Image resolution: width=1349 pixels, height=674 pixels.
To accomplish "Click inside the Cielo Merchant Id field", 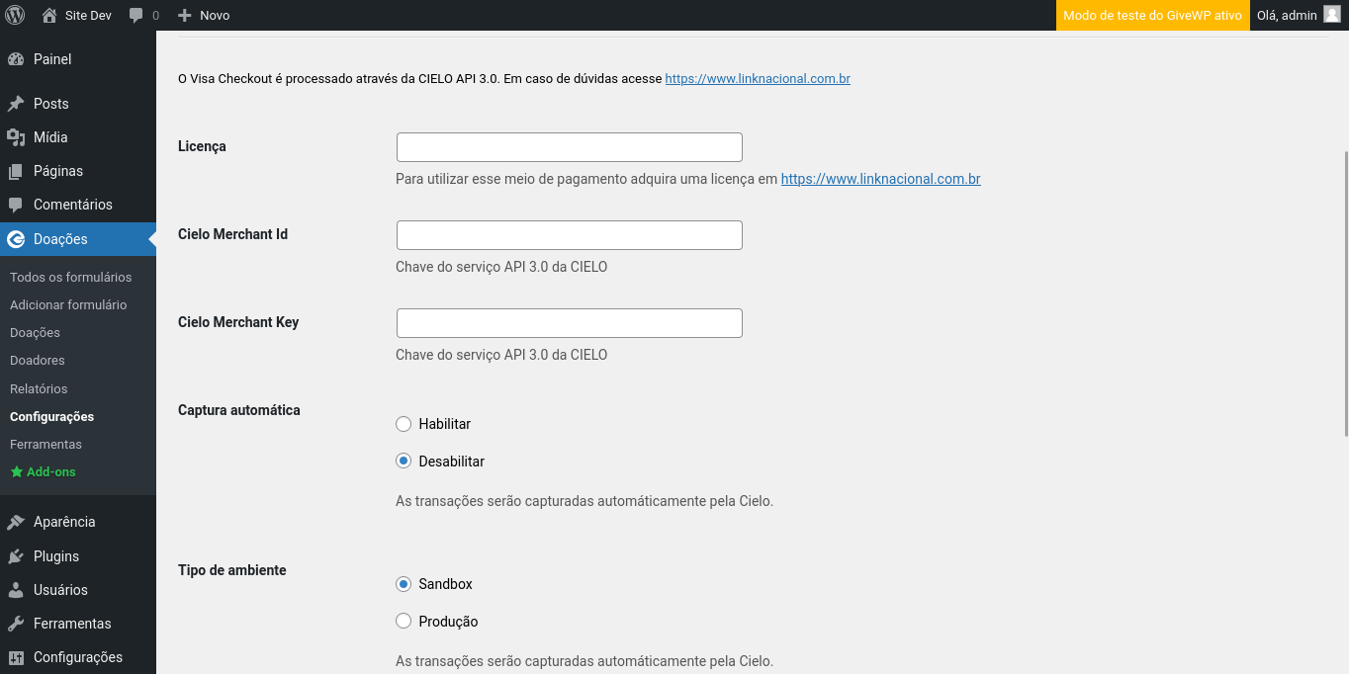I will [569, 234].
